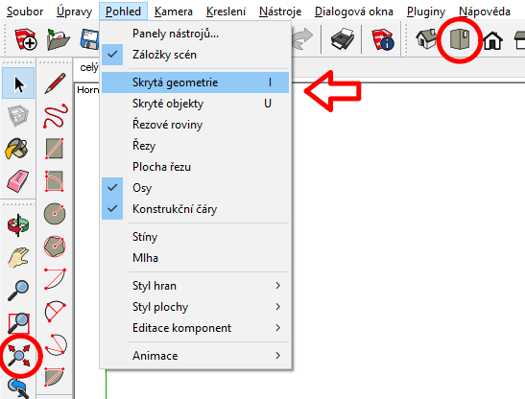The width and height of the screenshot is (525, 399).
Task: Select the Zoom Extents tool
Action: pos(19,356)
